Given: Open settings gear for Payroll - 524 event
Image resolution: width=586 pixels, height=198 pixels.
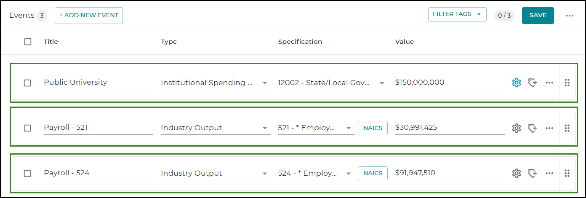Looking at the screenshot, I should (x=517, y=173).
